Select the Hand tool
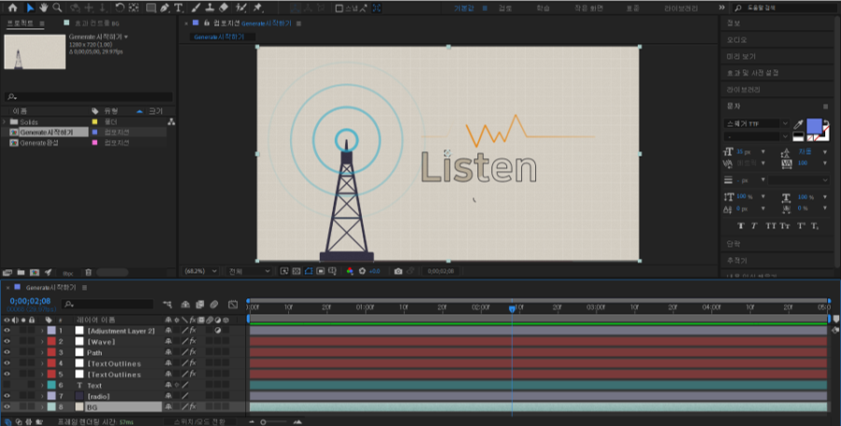This screenshot has height=426, width=841. (43, 7)
